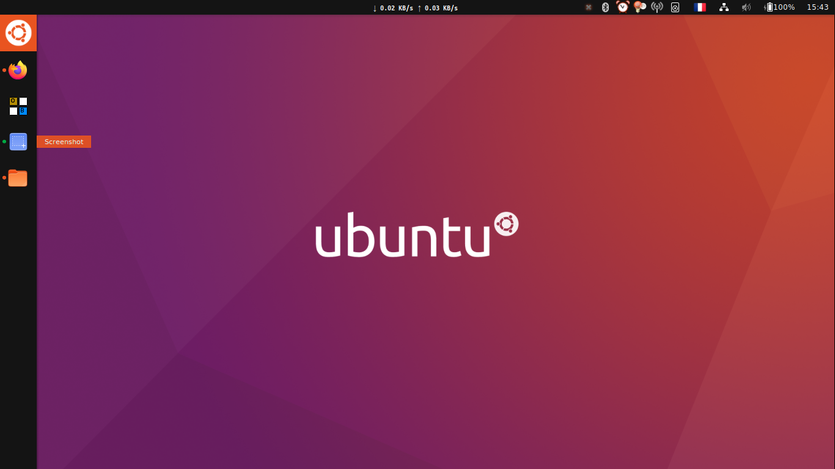Open the four-square tile app in the dock

tap(18, 106)
